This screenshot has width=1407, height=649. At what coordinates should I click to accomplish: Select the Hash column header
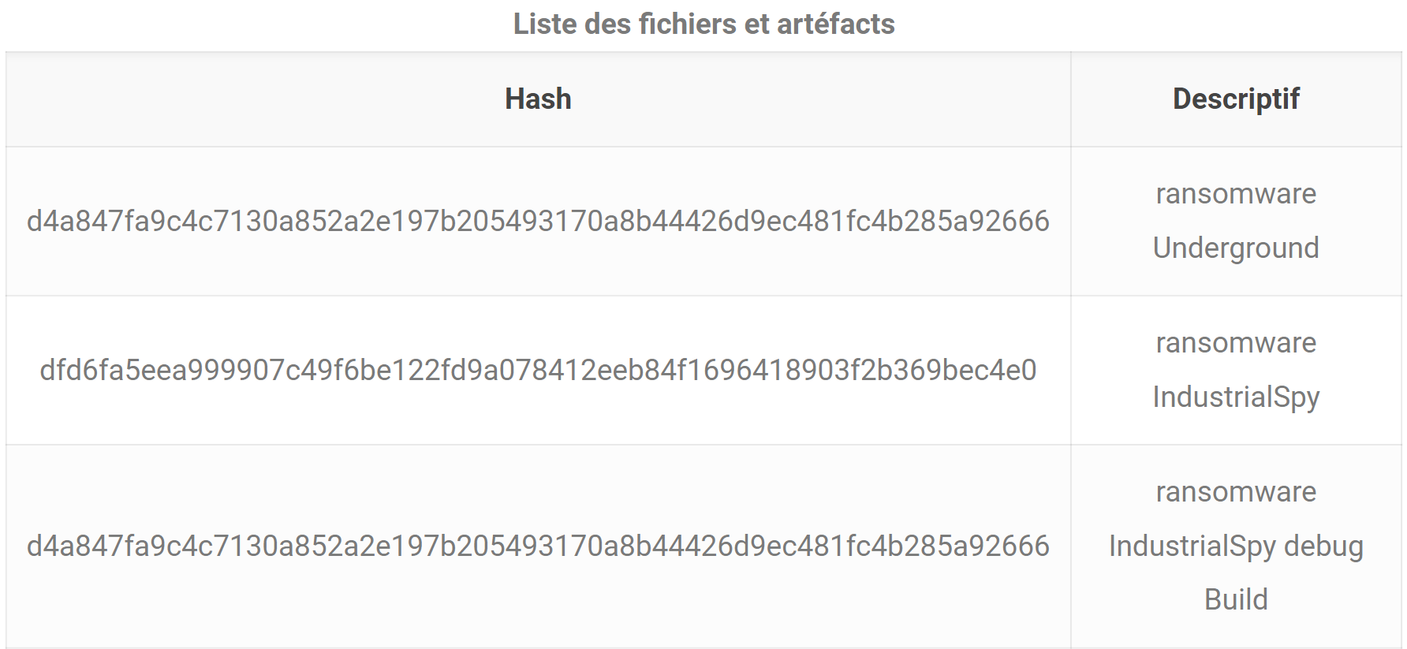click(x=538, y=99)
